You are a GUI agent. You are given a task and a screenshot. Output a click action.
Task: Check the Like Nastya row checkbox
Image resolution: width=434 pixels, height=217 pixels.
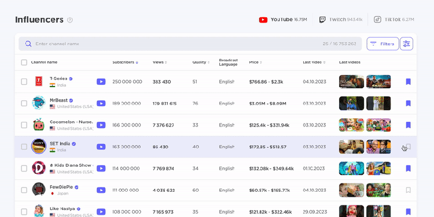click(x=24, y=212)
